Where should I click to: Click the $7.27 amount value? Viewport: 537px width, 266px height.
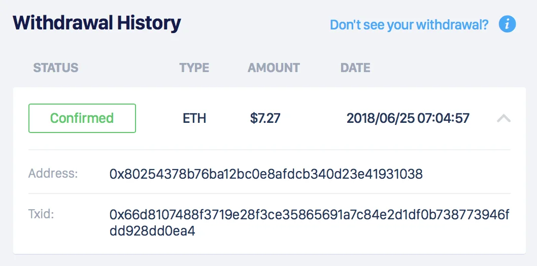pos(265,118)
